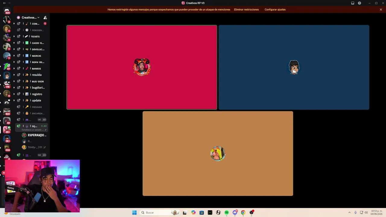Open the gold coin server with 3 badge
Image resolution: width=386 pixels, height=217 pixels.
click(7, 93)
